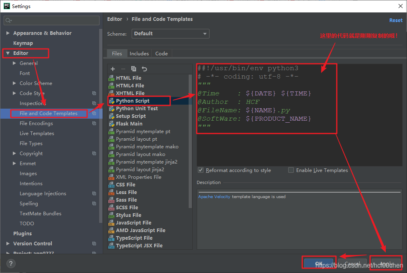The width and height of the screenshot is (407, 273).
Task: Click project-level icon beside File Encodings
Action: [x=94, y=123]
